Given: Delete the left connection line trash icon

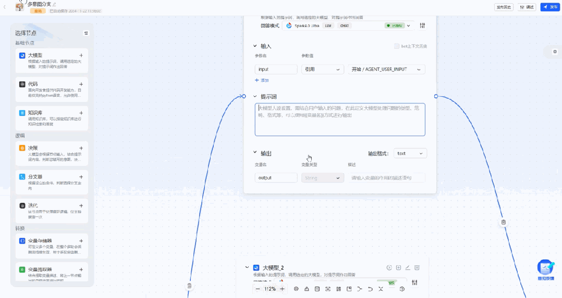Looking at the screenshot, I should point(189,286).
